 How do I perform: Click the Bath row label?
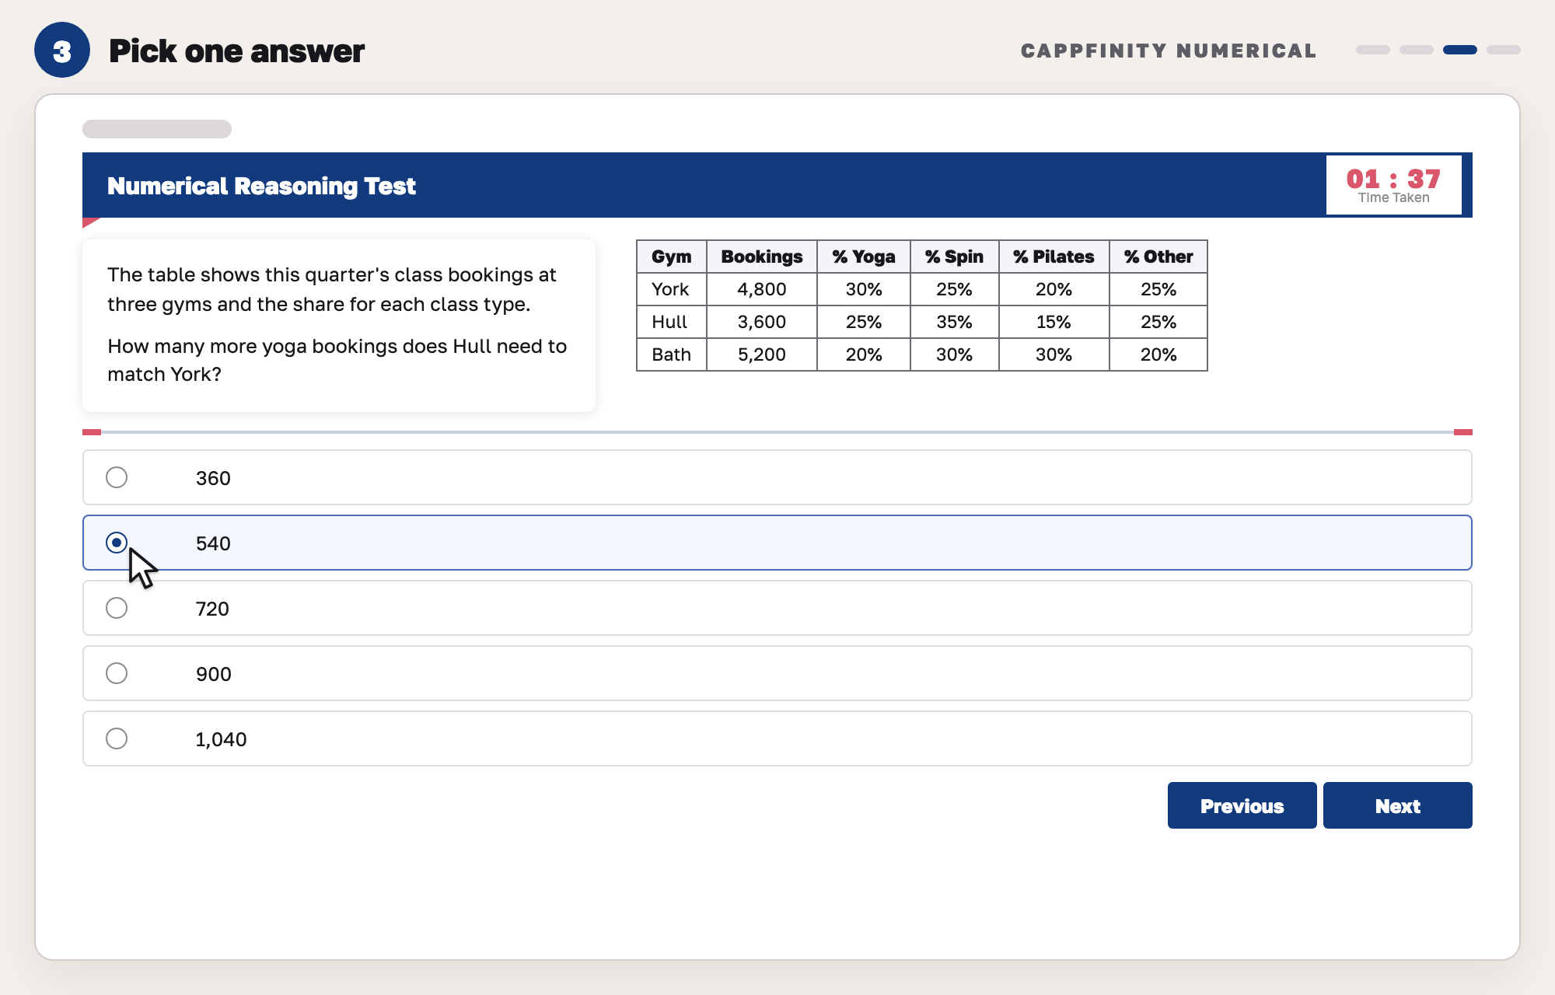672,354
